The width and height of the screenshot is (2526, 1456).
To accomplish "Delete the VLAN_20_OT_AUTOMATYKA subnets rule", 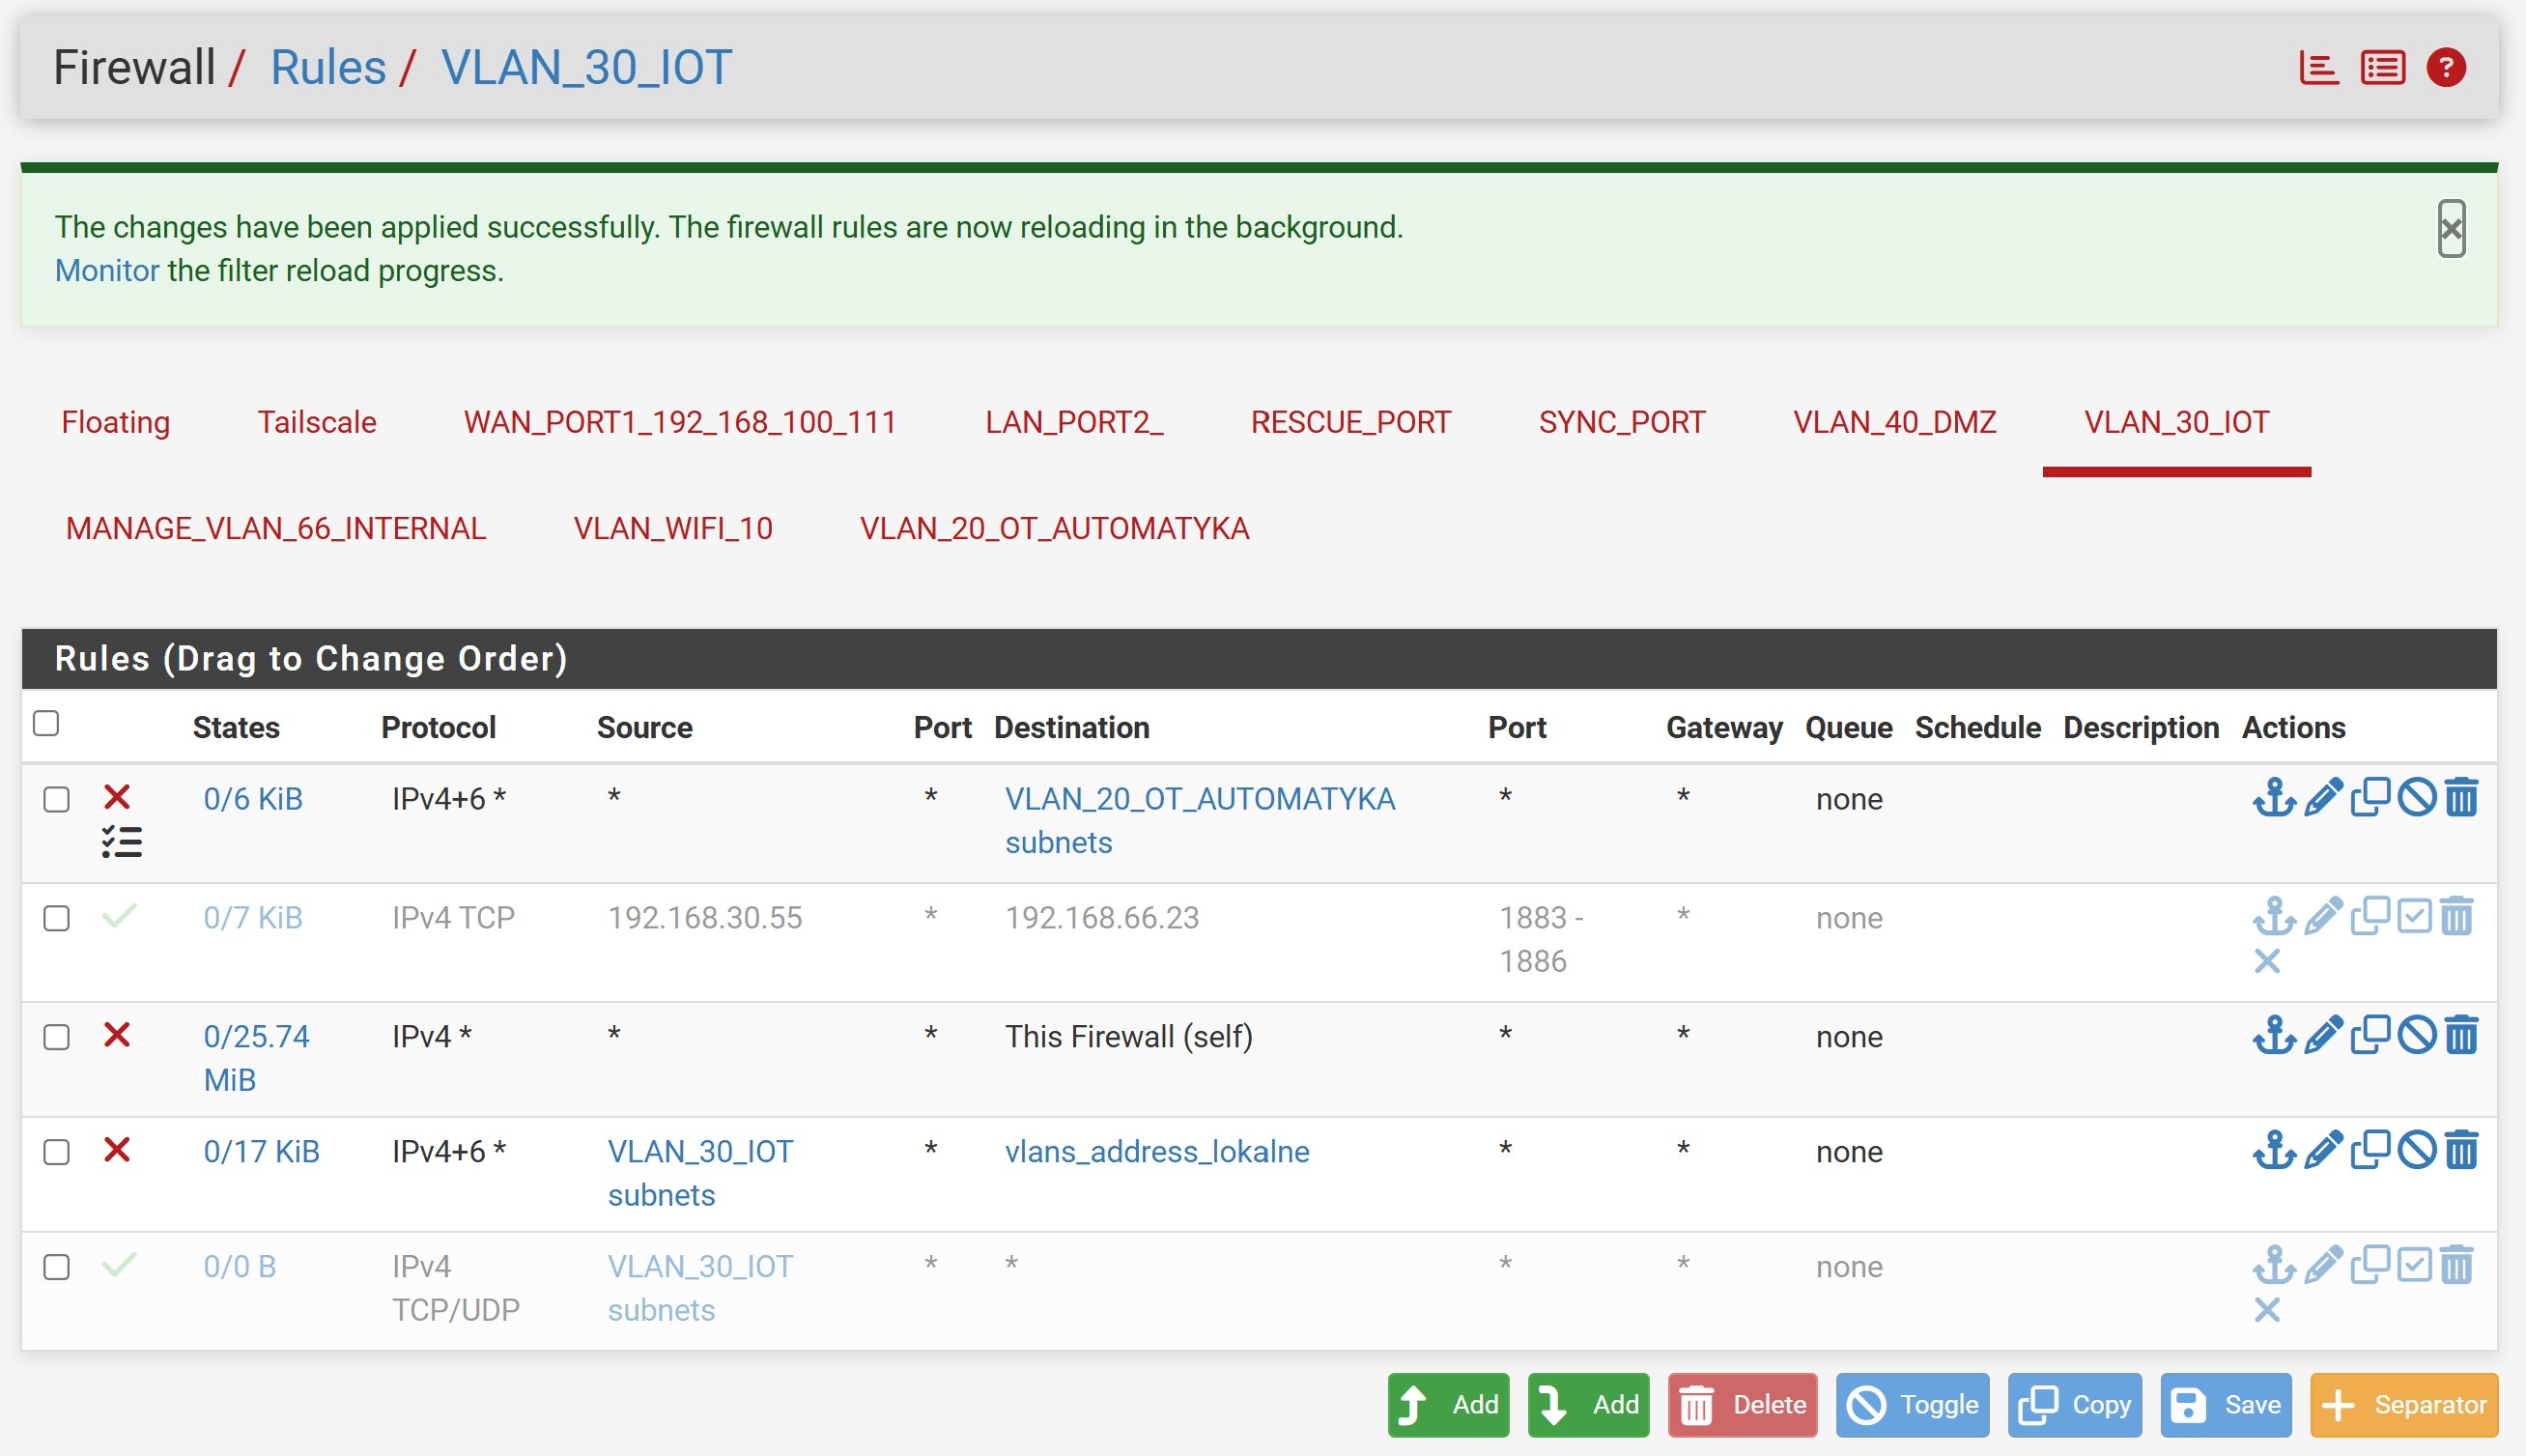I will tap(2460, 798).
